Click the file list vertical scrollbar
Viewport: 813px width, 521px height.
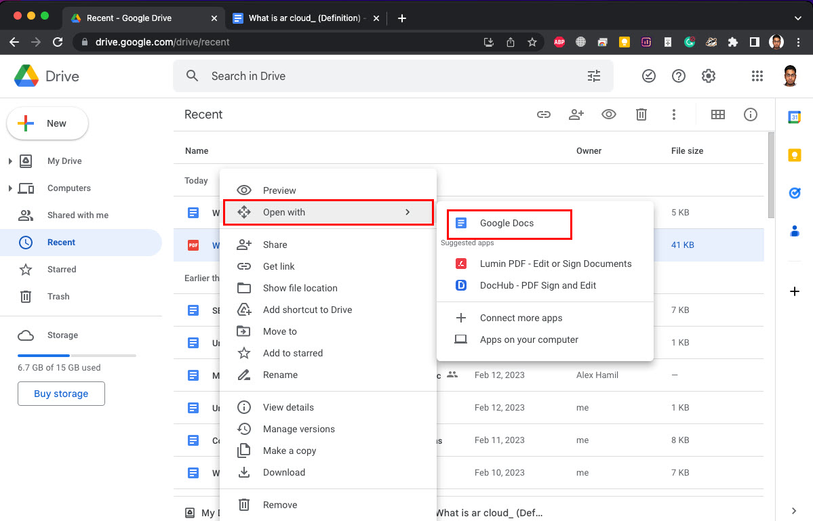771,175
